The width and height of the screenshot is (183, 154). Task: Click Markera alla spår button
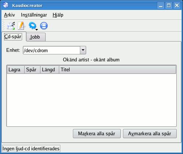(x=97, y=133)
